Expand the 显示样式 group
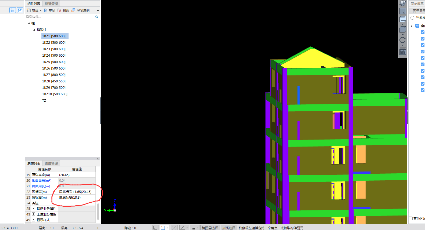The image size is (425, 230). 34,220
